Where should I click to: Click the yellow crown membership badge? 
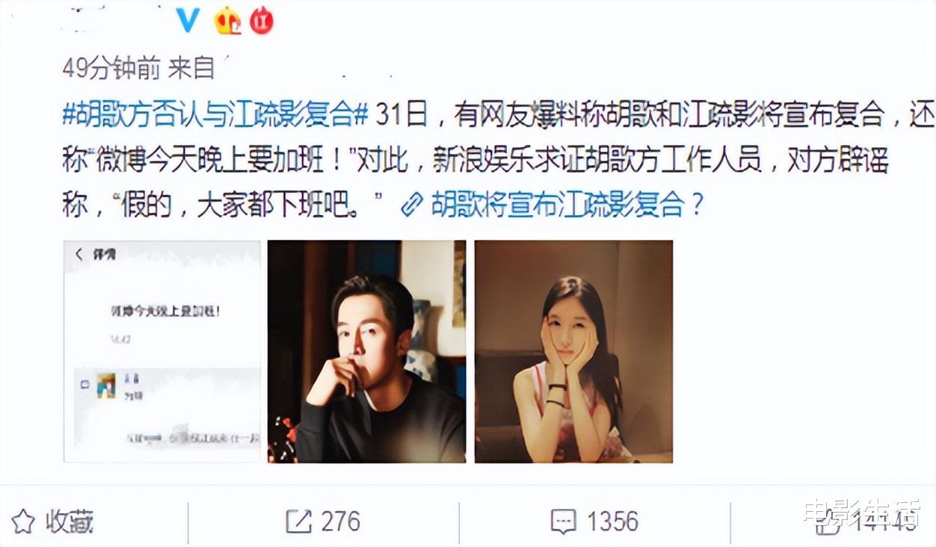[x=227, y=20]
